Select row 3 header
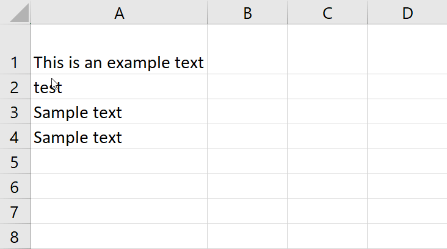This screenshot has height=249, width=447. pos(15,112)
